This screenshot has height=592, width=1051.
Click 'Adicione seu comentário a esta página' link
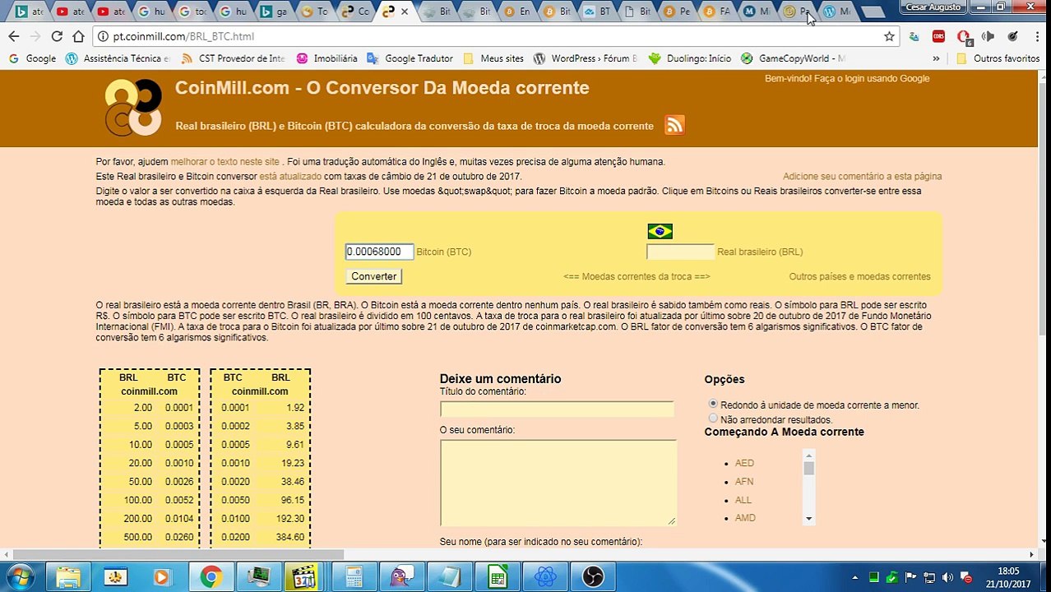[x=862, y=176]
